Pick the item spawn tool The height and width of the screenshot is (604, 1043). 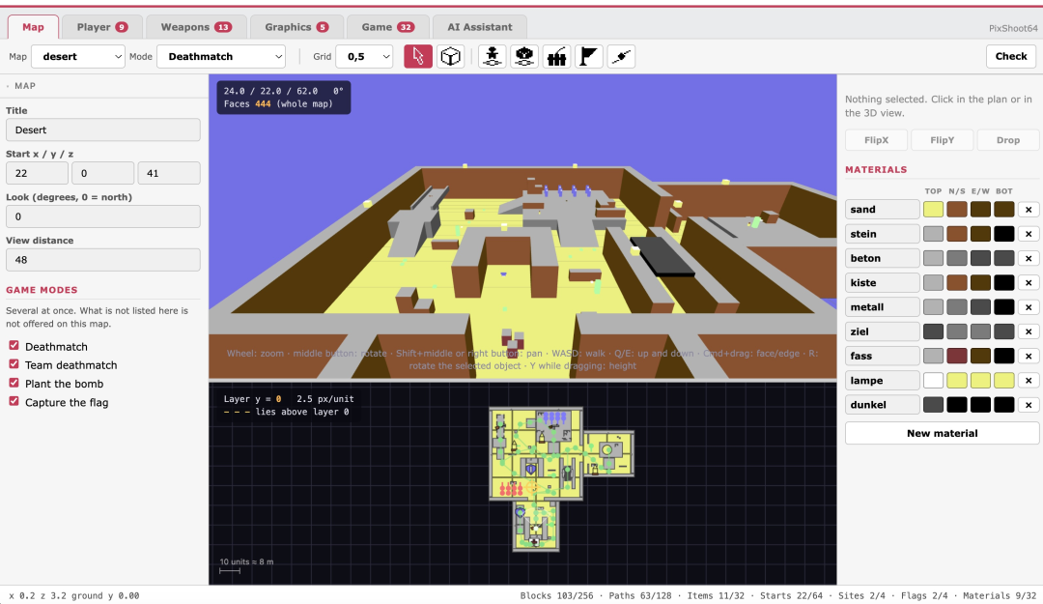point(524,57)
